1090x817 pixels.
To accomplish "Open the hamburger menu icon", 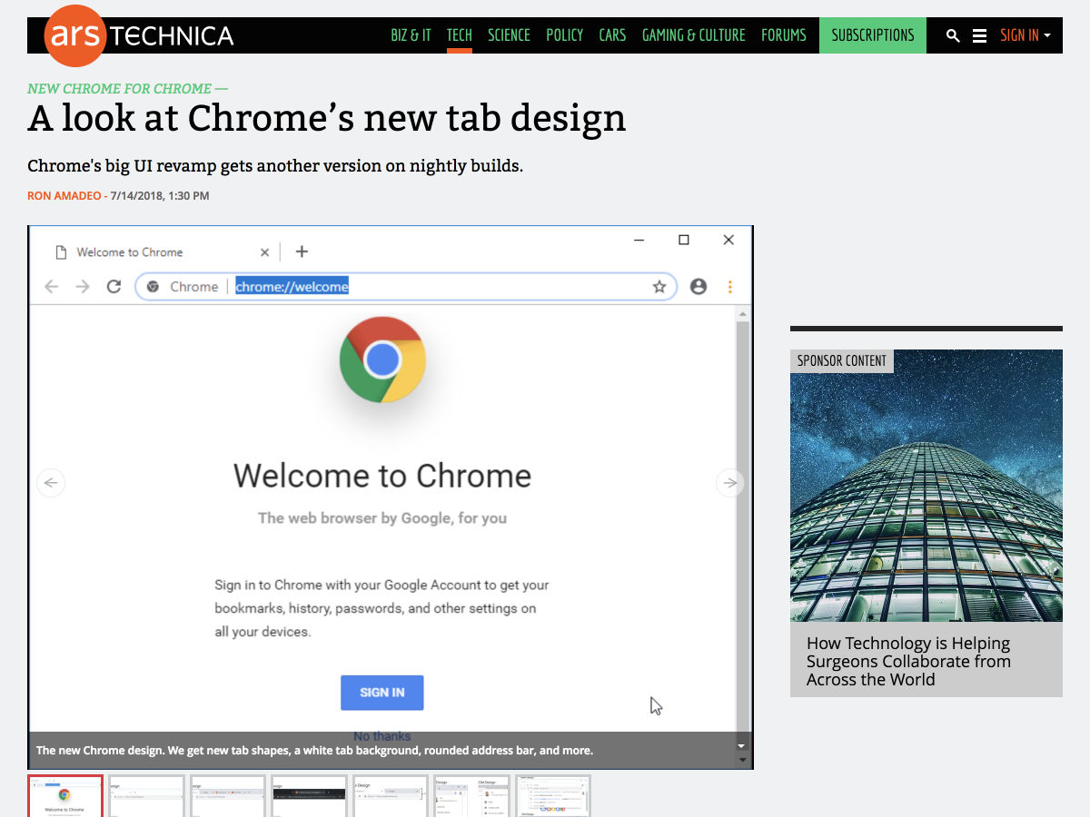I will click(979, 35).
